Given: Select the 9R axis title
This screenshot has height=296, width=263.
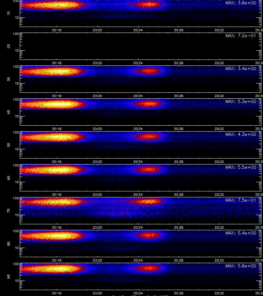Looking at the screenshot, I should click(9, 276).
